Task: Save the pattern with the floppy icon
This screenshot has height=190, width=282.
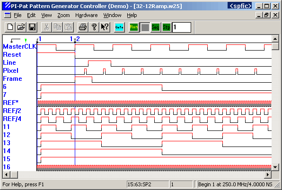Action: tap(32, 27)
